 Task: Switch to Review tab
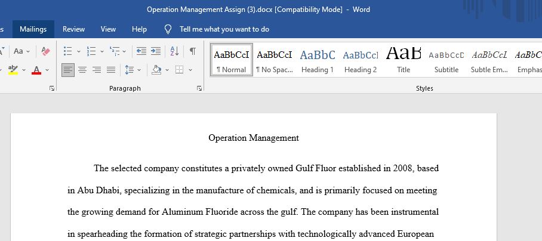coord(73,29)
